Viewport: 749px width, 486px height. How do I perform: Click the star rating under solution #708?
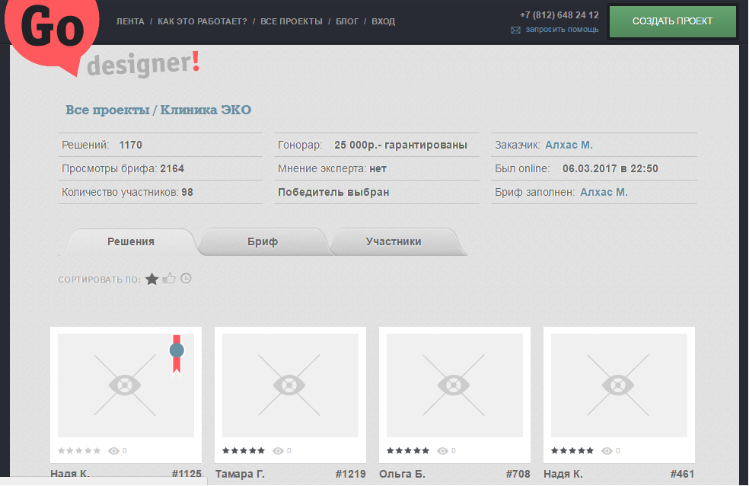408,451
